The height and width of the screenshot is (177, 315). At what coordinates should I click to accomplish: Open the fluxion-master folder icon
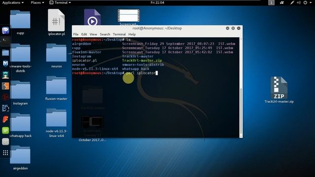click(56, 85)
